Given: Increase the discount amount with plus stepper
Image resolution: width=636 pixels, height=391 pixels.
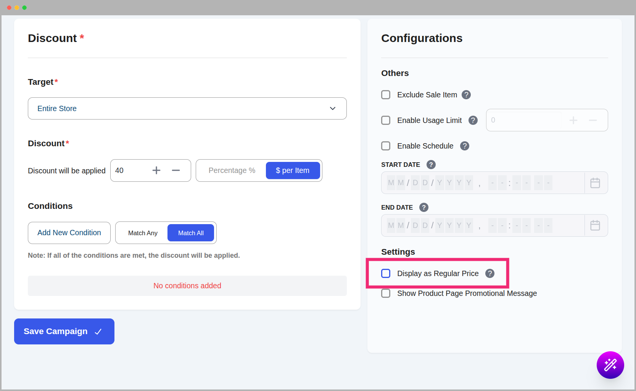Looking at the screenshot, I should (156, 171).
